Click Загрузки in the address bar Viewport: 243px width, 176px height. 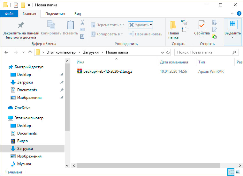pos(91,52)
